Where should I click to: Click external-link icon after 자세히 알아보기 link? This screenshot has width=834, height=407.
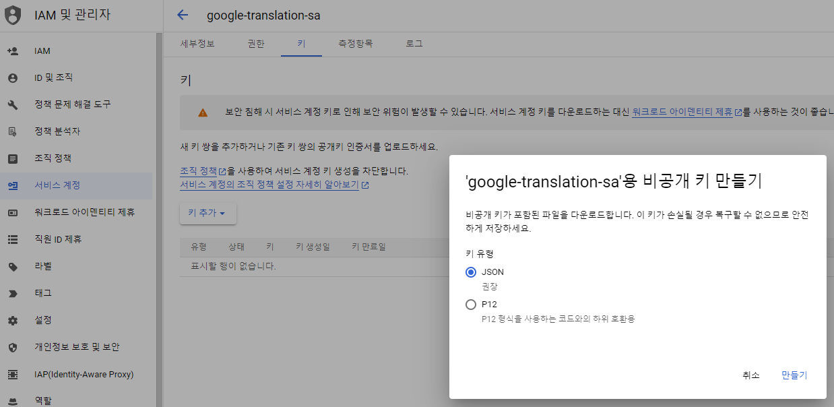coord(365,185)
